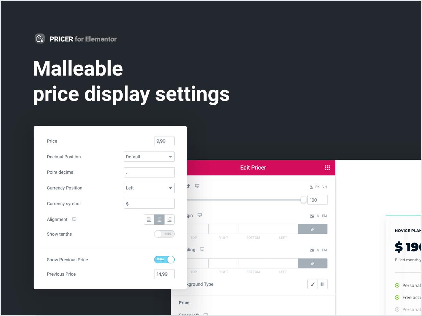Click the Price section heading in editor panel

click(x=184, y=303)
